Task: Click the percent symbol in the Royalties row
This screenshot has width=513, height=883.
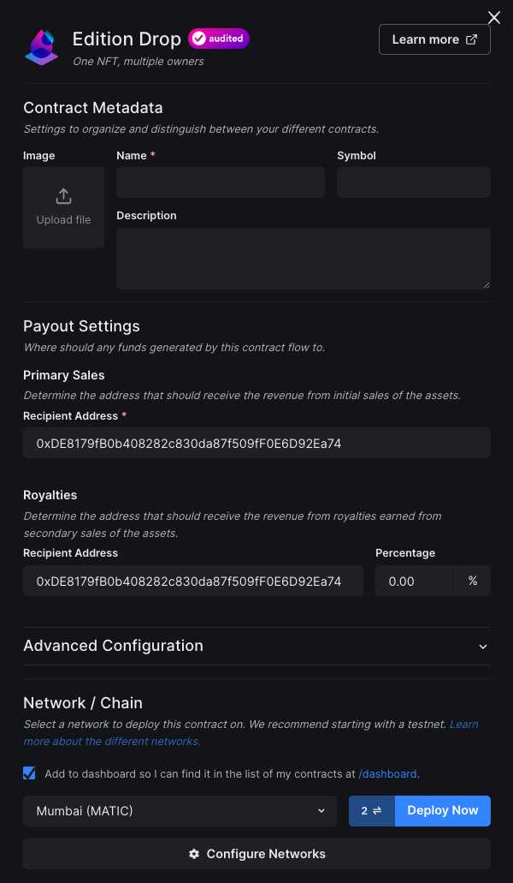Action: point(473,581)
